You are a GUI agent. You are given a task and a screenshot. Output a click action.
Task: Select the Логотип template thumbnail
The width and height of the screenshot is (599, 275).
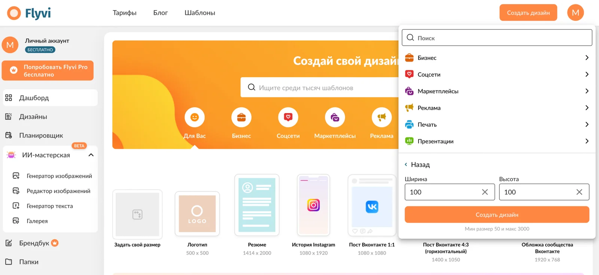coord(197,214)
